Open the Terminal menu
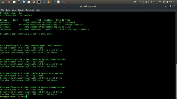This screenshot has height=99, width=177. [30, 10]
